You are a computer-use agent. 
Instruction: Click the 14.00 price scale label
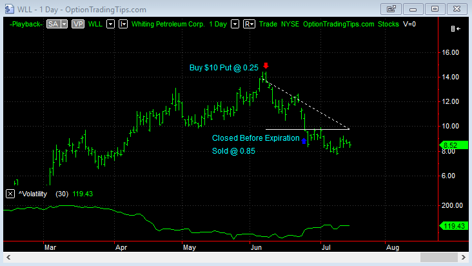click(x=450, y=77)
